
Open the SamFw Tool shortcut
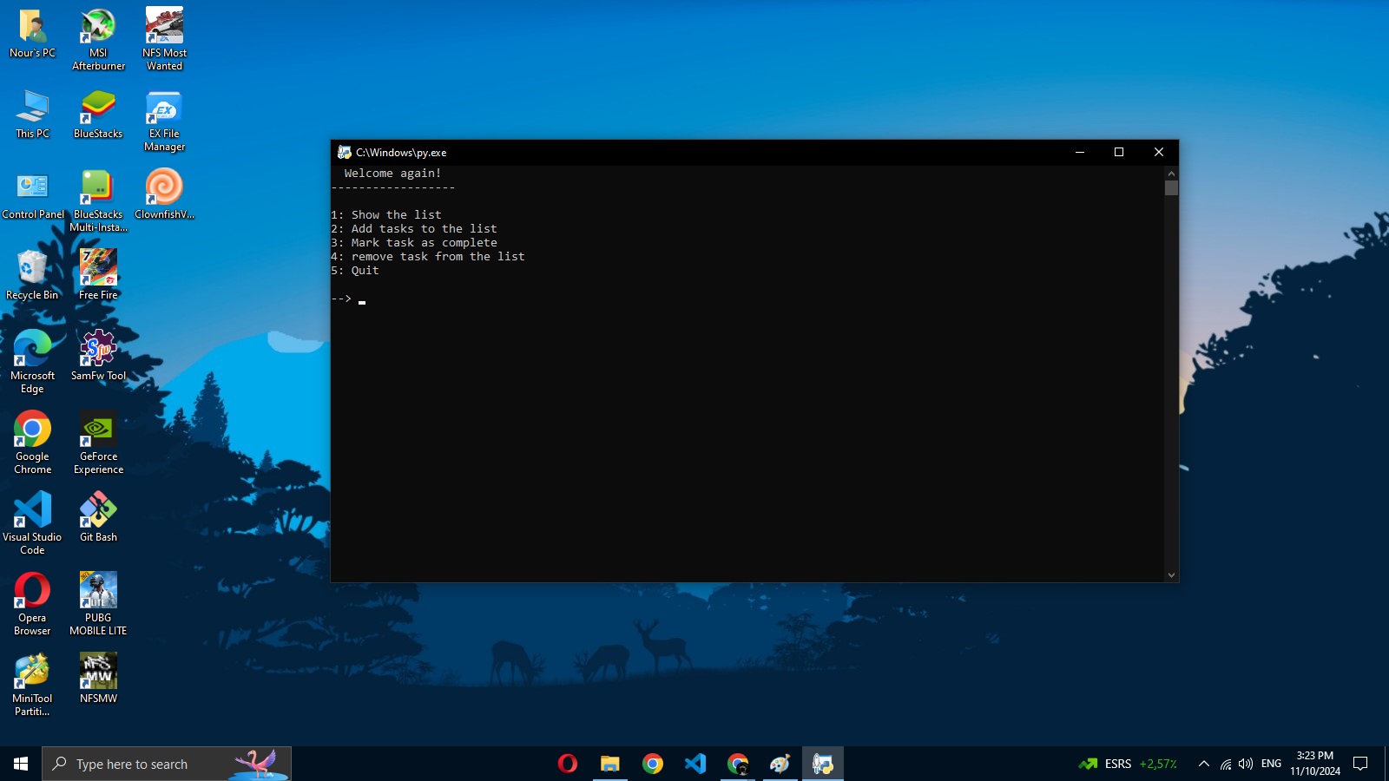click(x=98, y=357)
